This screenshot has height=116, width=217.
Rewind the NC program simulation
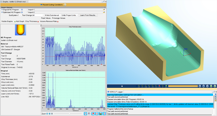click(x=204, y=86)
